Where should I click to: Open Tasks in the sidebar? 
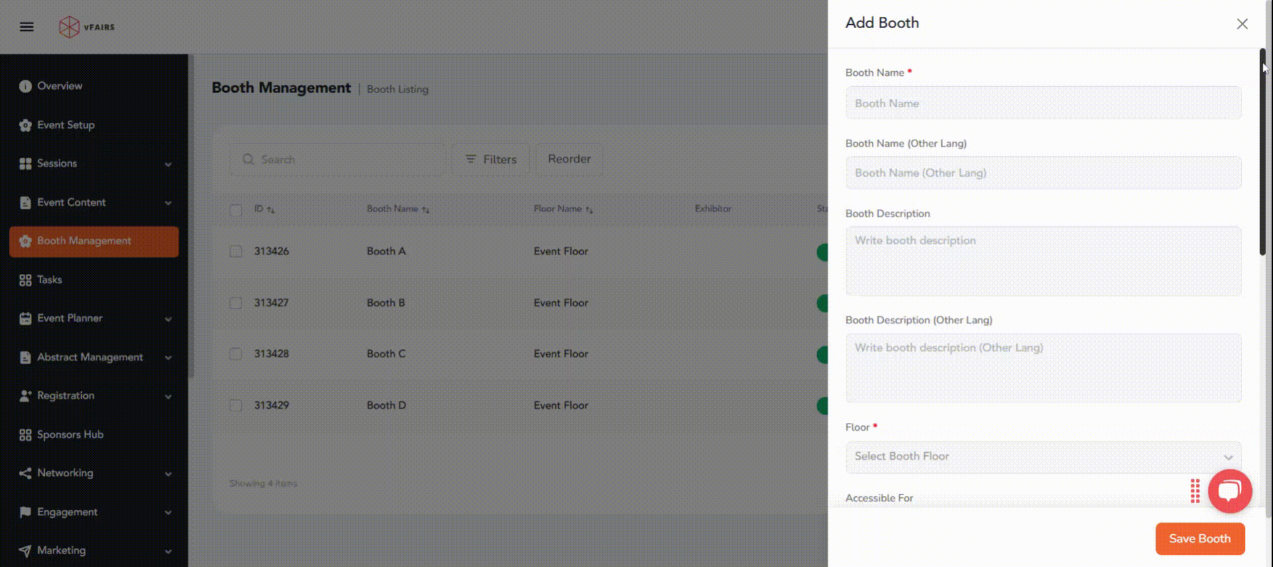(x=50, y=280)
